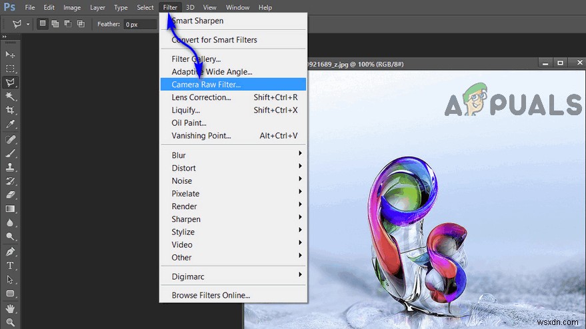Image resolution: width=586 pixels, height=329 pixels.
Task: Click the Photoshop Ps logo
Action: [9, 7]
